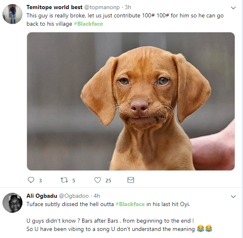243x238 pixels.
Task: Click the reply speech-bubble icon on Temitope's tweet
Action: [x=31, y=180]
